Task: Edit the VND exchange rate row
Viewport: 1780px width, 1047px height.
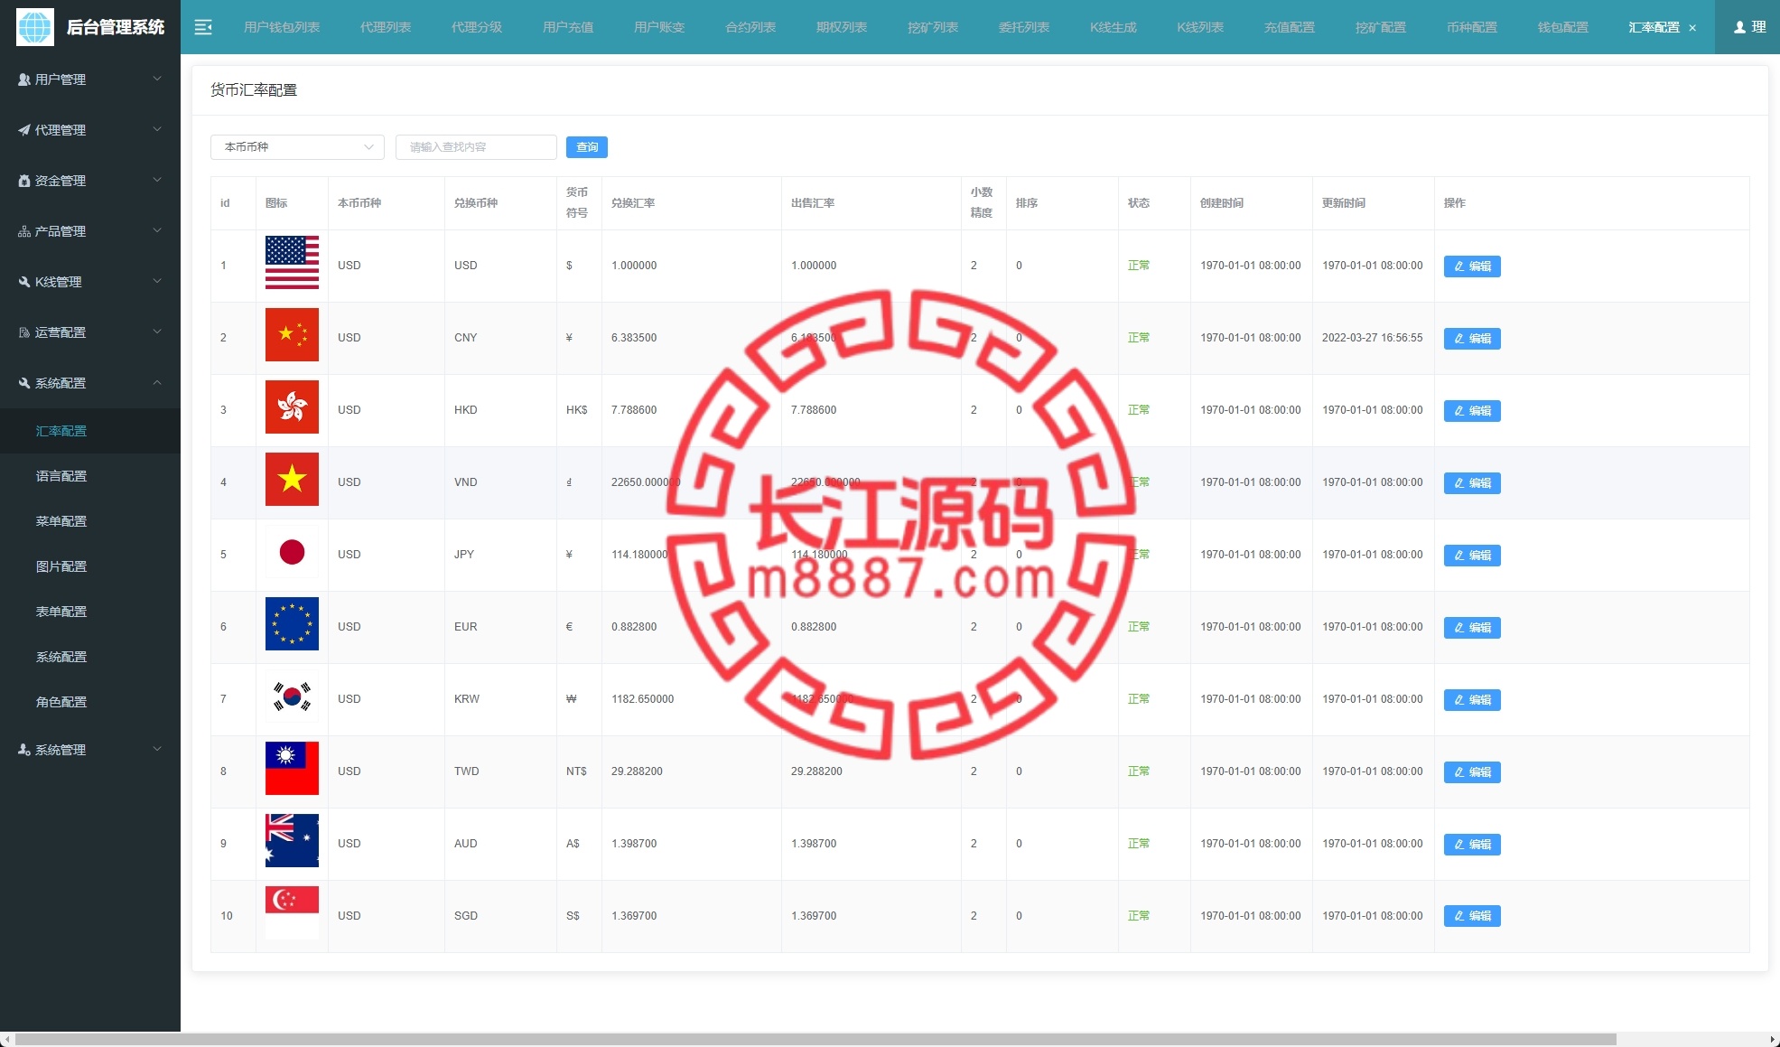Action: point(1472,483)
